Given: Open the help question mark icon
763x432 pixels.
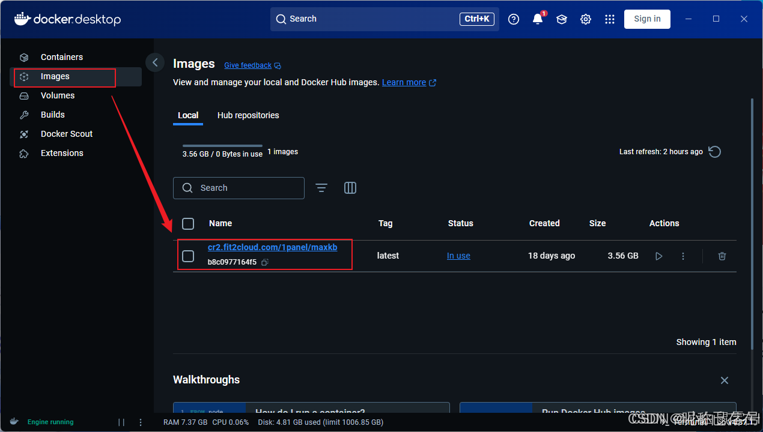Looking at the screenshot, I should [514, 19].
